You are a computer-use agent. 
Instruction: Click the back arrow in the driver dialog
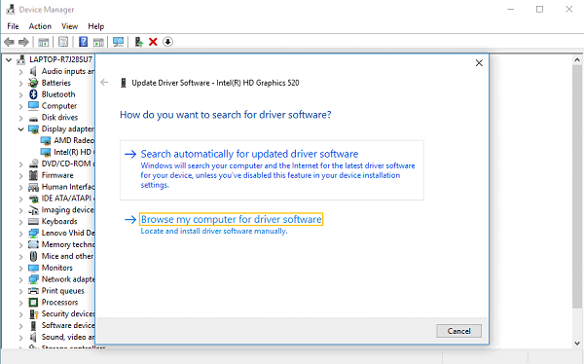[104, 83]
